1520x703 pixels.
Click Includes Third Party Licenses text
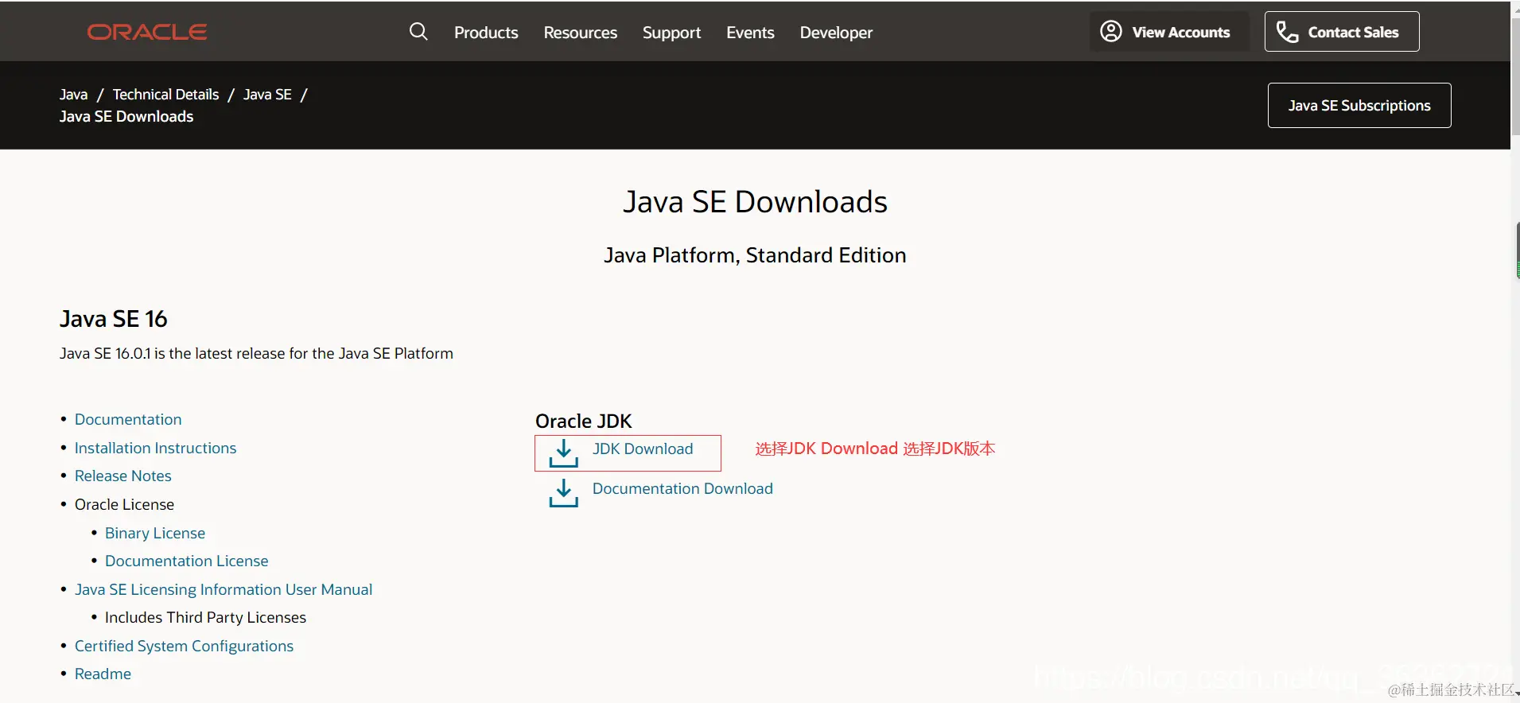(205, 617)
